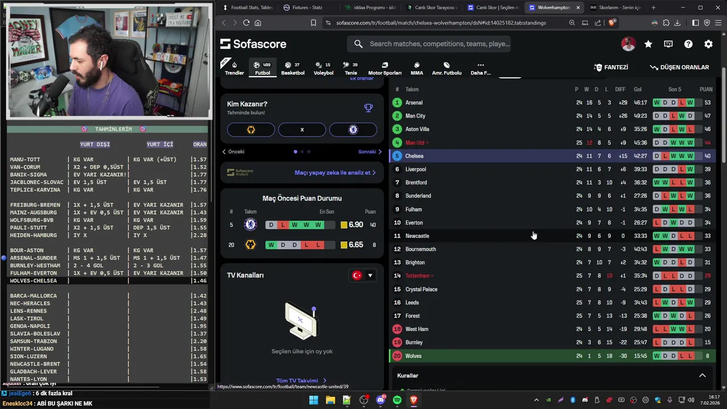Switch to Football Stats, Tables browser tab
The width and height of the screenshot is (727, 409).
248,7
